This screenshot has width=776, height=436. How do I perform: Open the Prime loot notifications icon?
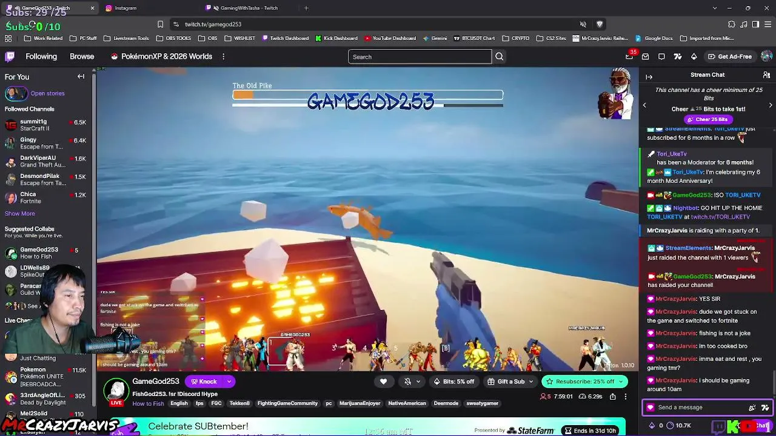click(x=629, y=56)
